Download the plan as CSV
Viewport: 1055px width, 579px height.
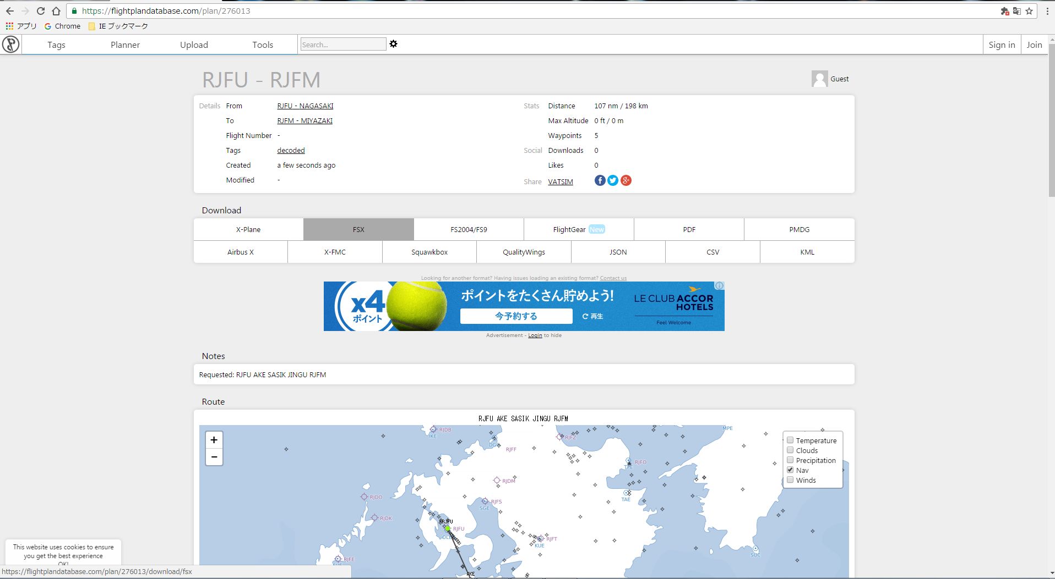(713, 252)
